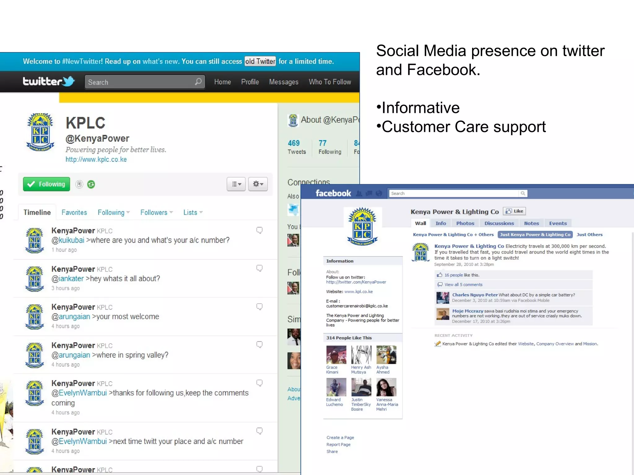
Task: Click 'Report Page' link
Action: point(338,444)
